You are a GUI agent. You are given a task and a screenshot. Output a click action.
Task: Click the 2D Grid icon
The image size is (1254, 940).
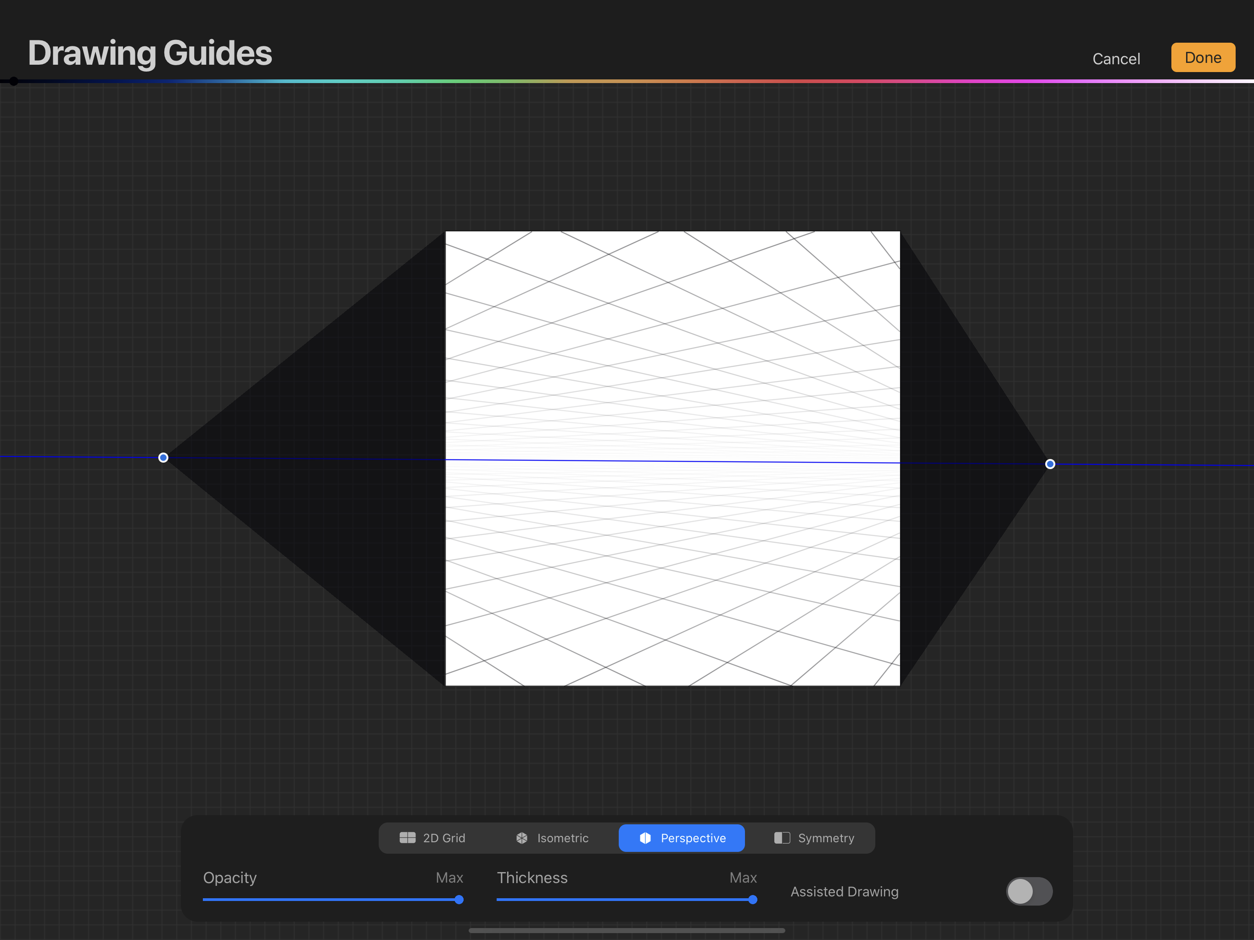(x=407, y=838)
